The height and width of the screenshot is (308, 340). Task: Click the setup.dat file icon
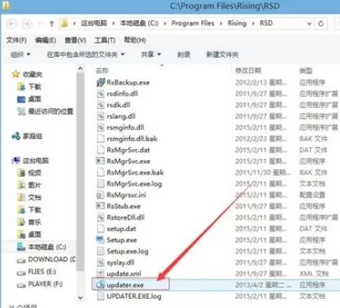pyautogui.click(x=100, y=228)
